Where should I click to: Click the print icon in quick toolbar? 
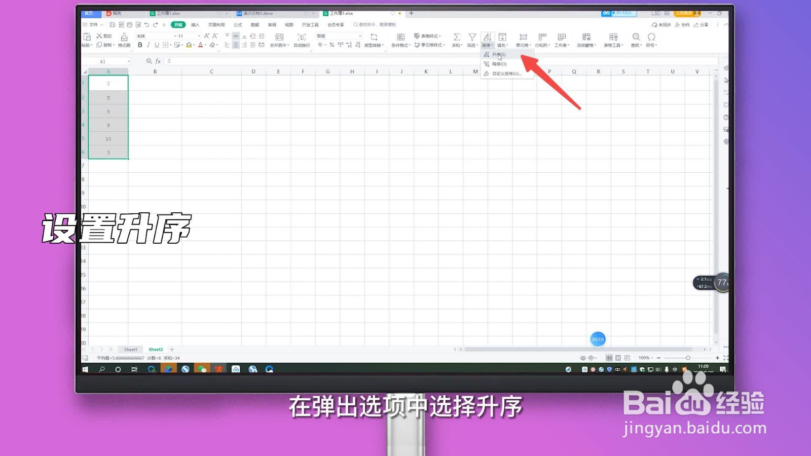pos(130,24)
